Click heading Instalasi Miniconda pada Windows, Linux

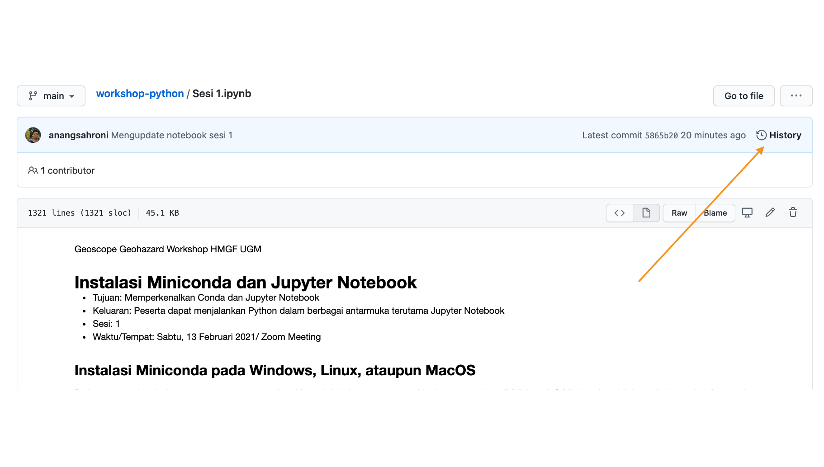coord(275,370)
